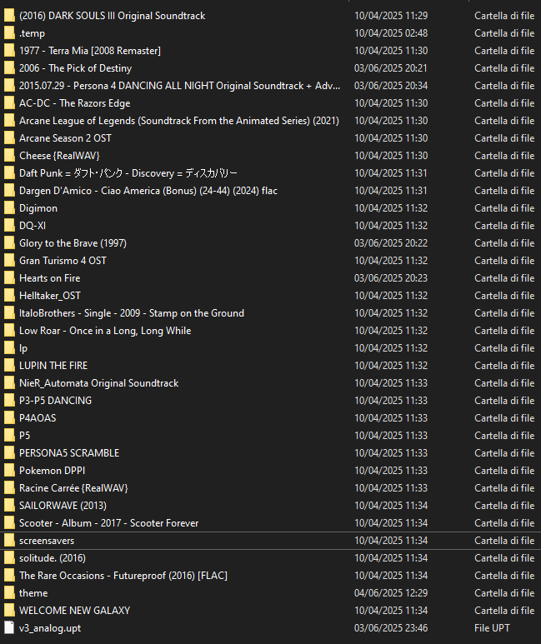The height and width of the screenshot is (644, 541).
Task: Select Persona 4 DANCING ALL NIGHT folder icon
Action: pos(9,86)
